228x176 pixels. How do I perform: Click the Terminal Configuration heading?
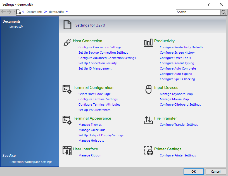click(93, 87)
